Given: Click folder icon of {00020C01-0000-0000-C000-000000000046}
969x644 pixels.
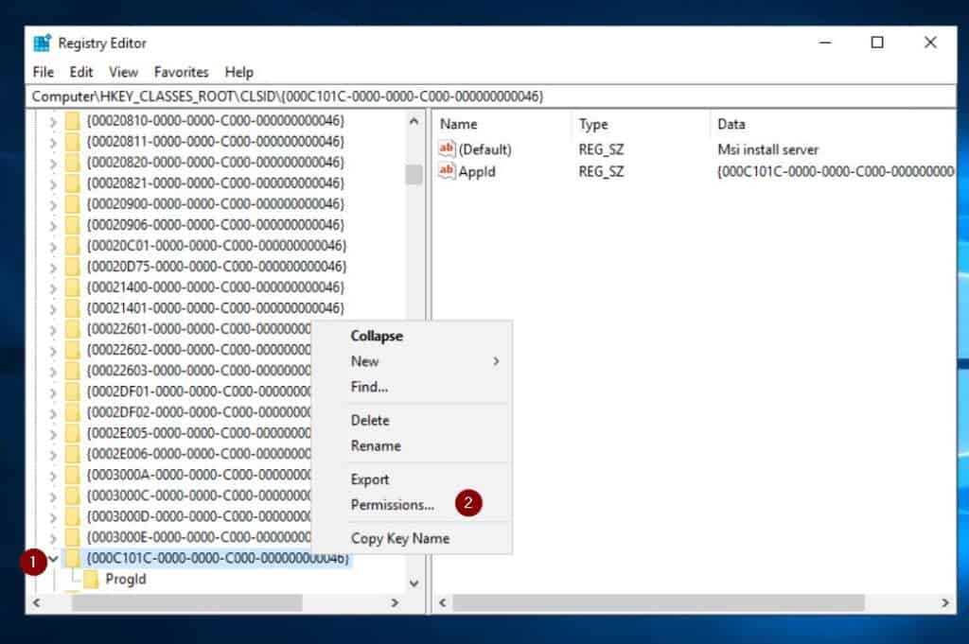Looking at the screenshot, I should tap(73, 246).
